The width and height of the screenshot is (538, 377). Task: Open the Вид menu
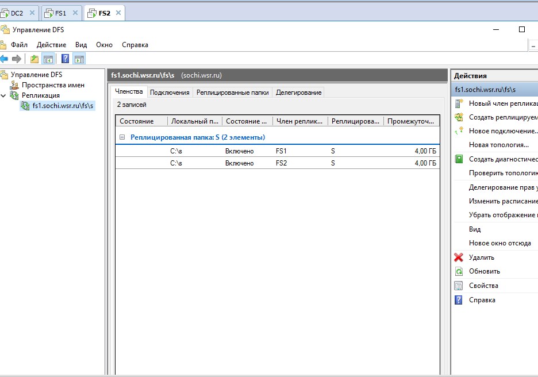81,45
